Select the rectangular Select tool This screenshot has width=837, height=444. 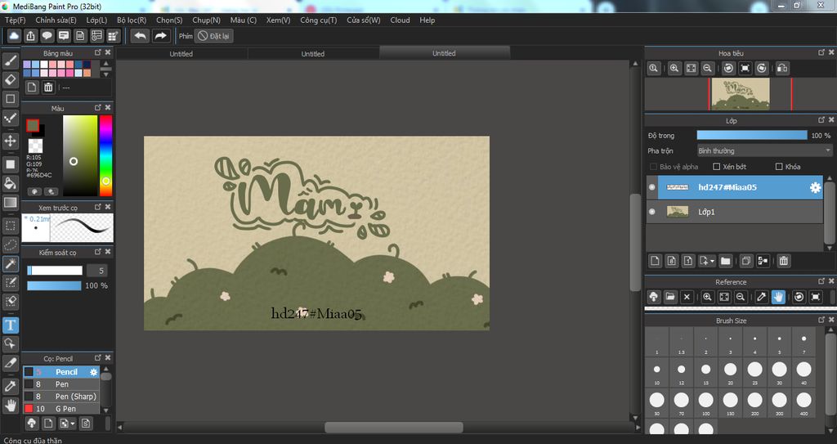pyautogui.click(x=10, y=226)
